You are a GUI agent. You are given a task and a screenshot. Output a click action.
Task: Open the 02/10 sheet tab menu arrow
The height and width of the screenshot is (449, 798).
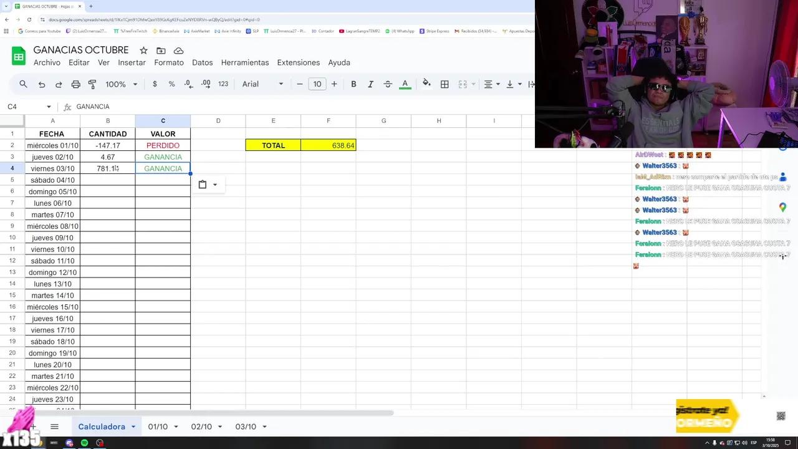pos(220,427)
